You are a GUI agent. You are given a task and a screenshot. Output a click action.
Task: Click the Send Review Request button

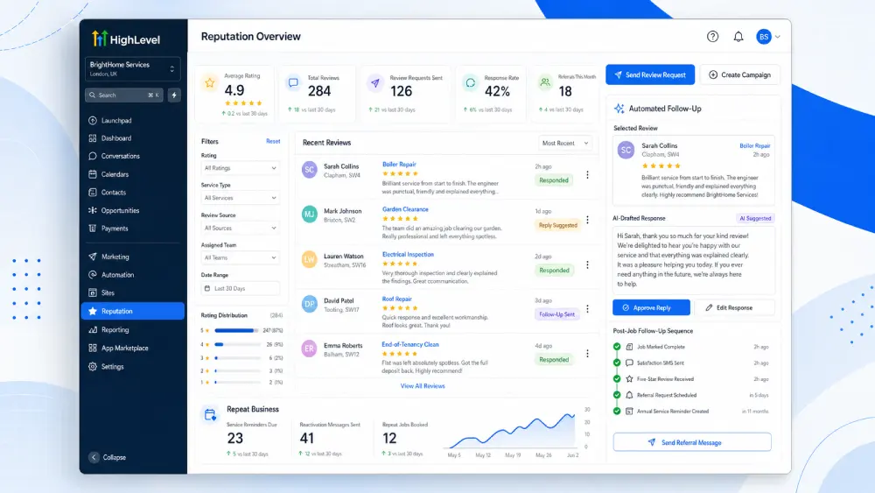(x=650, y=74)
